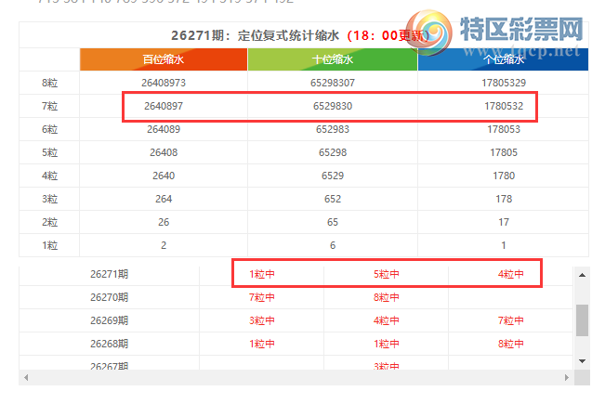Click the 26271期 results row label

[x=109, y=274]
